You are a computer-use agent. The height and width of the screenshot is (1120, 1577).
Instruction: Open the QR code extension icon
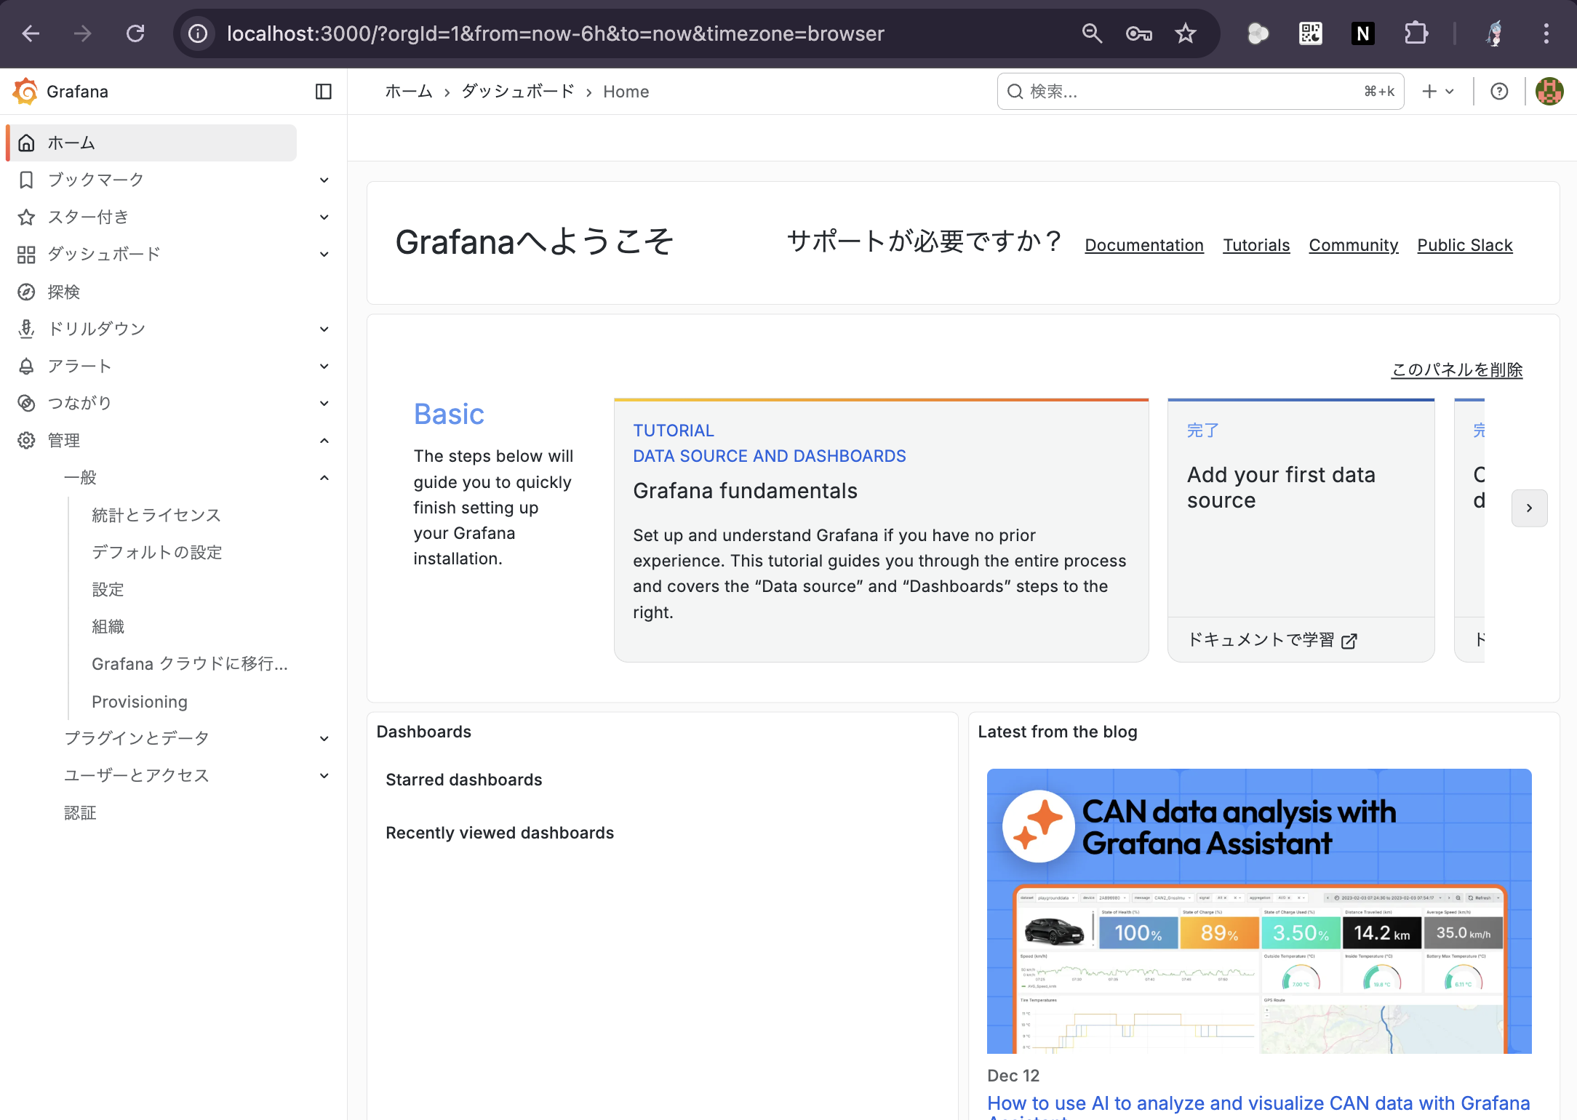click(1310, 33)
